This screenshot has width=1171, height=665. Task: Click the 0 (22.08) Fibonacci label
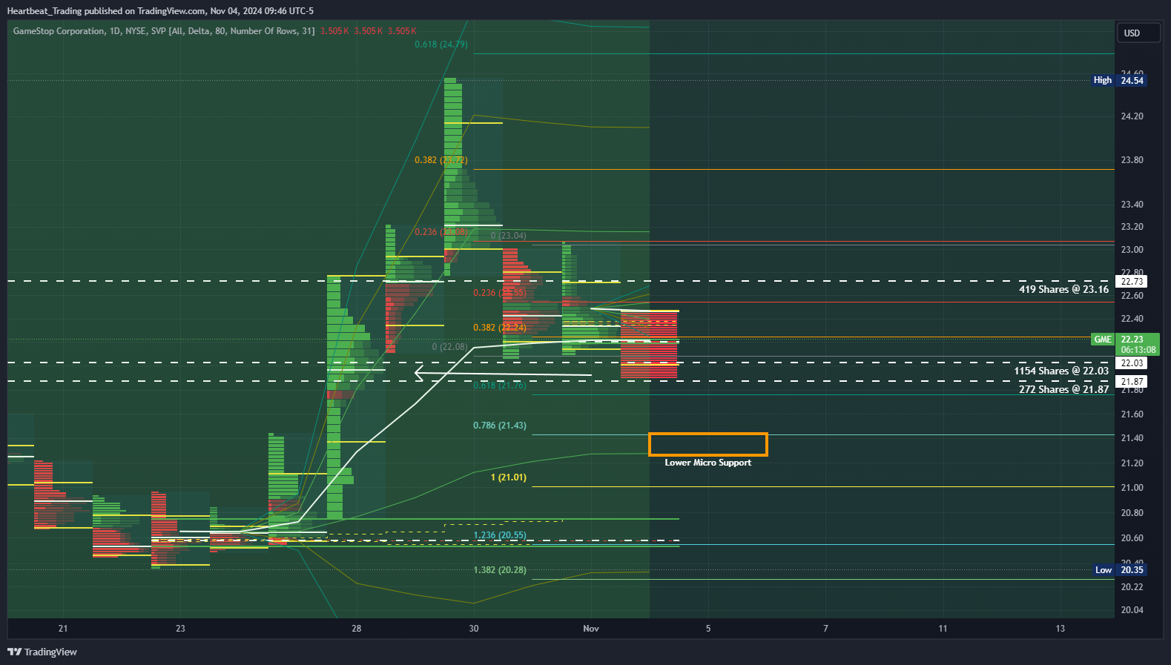coord(450,347)
